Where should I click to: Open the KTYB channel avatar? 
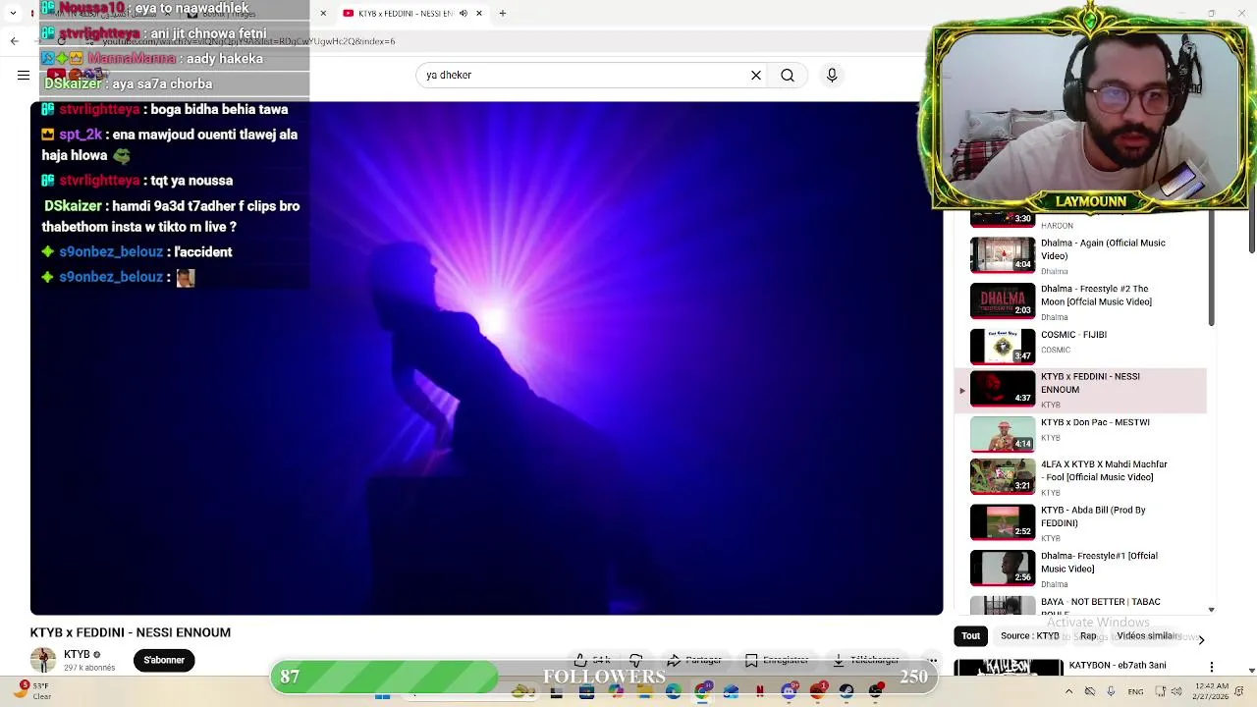(43, 660)
